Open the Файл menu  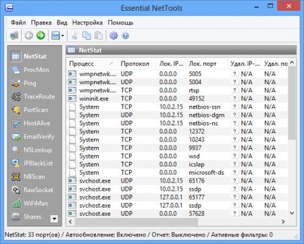[x=18, y=23]
